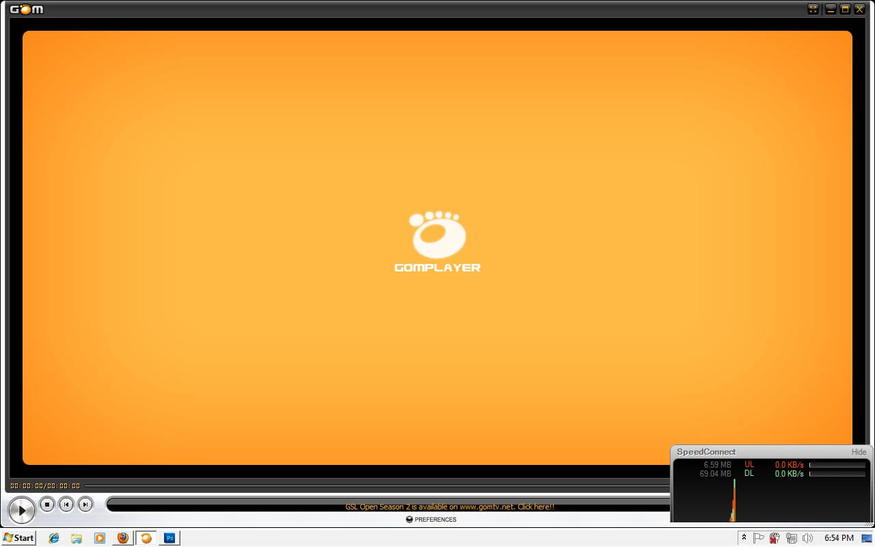This screenshot has height=547, width=875.
Task: Click the seek bar above the controls
Action: [376, 486]
